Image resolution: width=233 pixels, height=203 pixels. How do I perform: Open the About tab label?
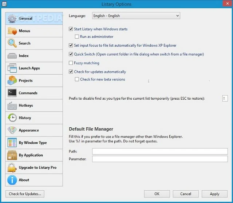tap(24, 180)
